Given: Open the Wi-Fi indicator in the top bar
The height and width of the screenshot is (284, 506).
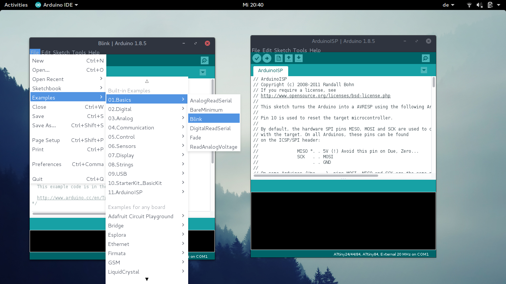Looking at the screenshot, I should pyautogui.click(x=469, y=5).
